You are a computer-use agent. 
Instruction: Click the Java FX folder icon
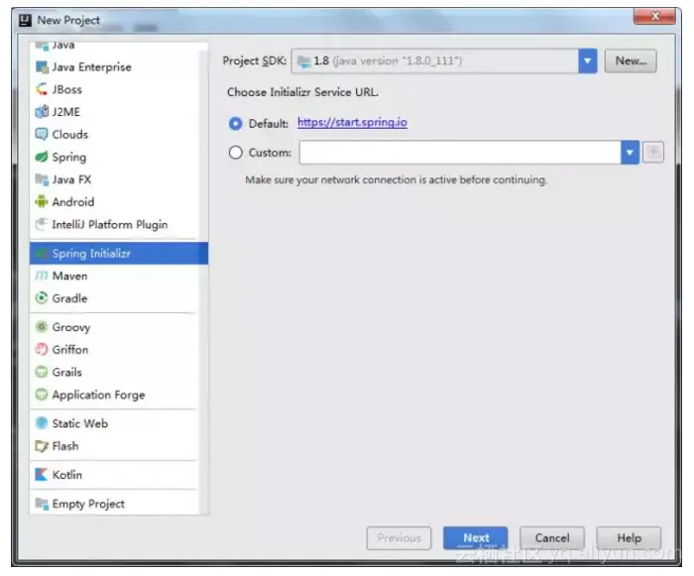[42, 179]
